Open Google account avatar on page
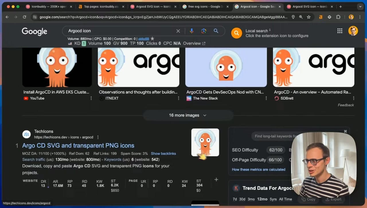This screenshot has height=208, width=367. click(x=353, y=31)
